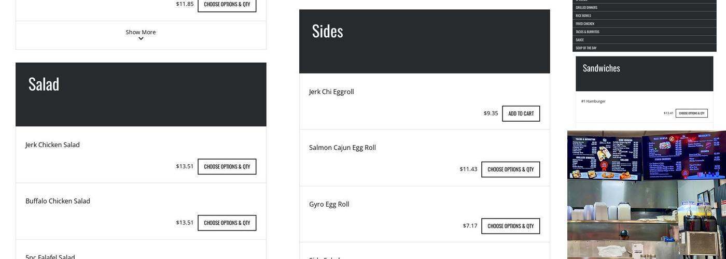Open the restaurant menu board photo
The height and width of the screenshot is (259, 726).
[x=646, y=194]
